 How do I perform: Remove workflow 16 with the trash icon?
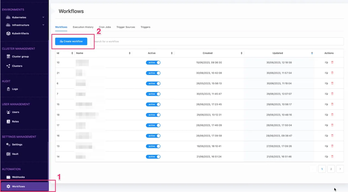332,136
